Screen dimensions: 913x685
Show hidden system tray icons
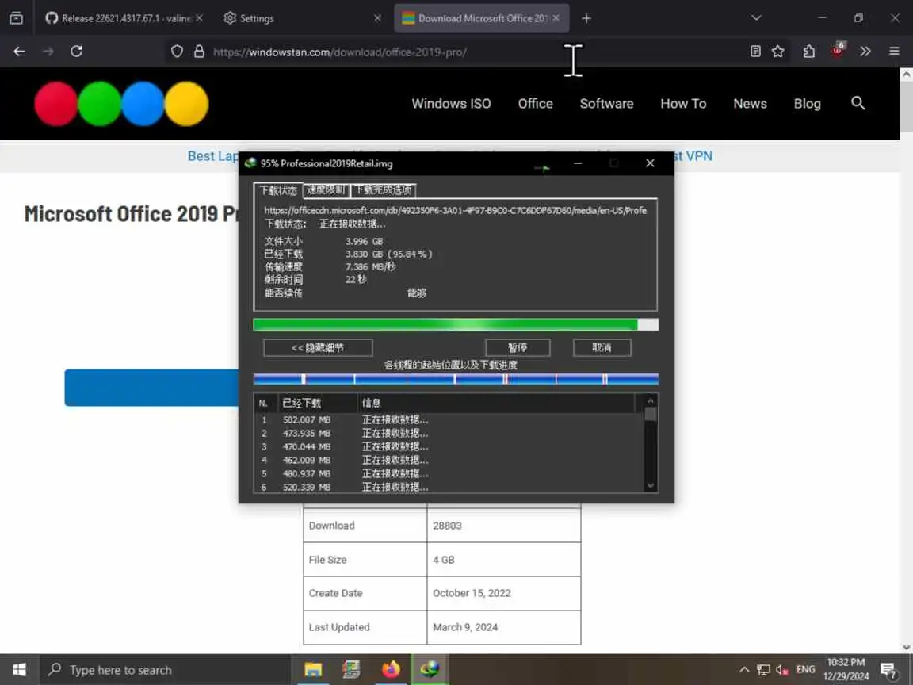pos(744,670)
